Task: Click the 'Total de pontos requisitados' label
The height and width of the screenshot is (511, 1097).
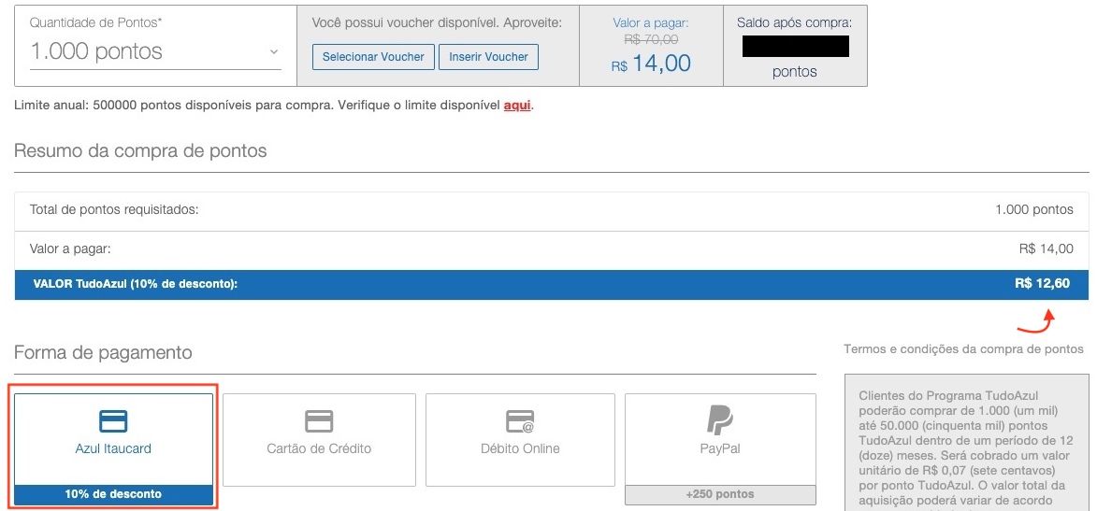Action: (x=114, y=209)
